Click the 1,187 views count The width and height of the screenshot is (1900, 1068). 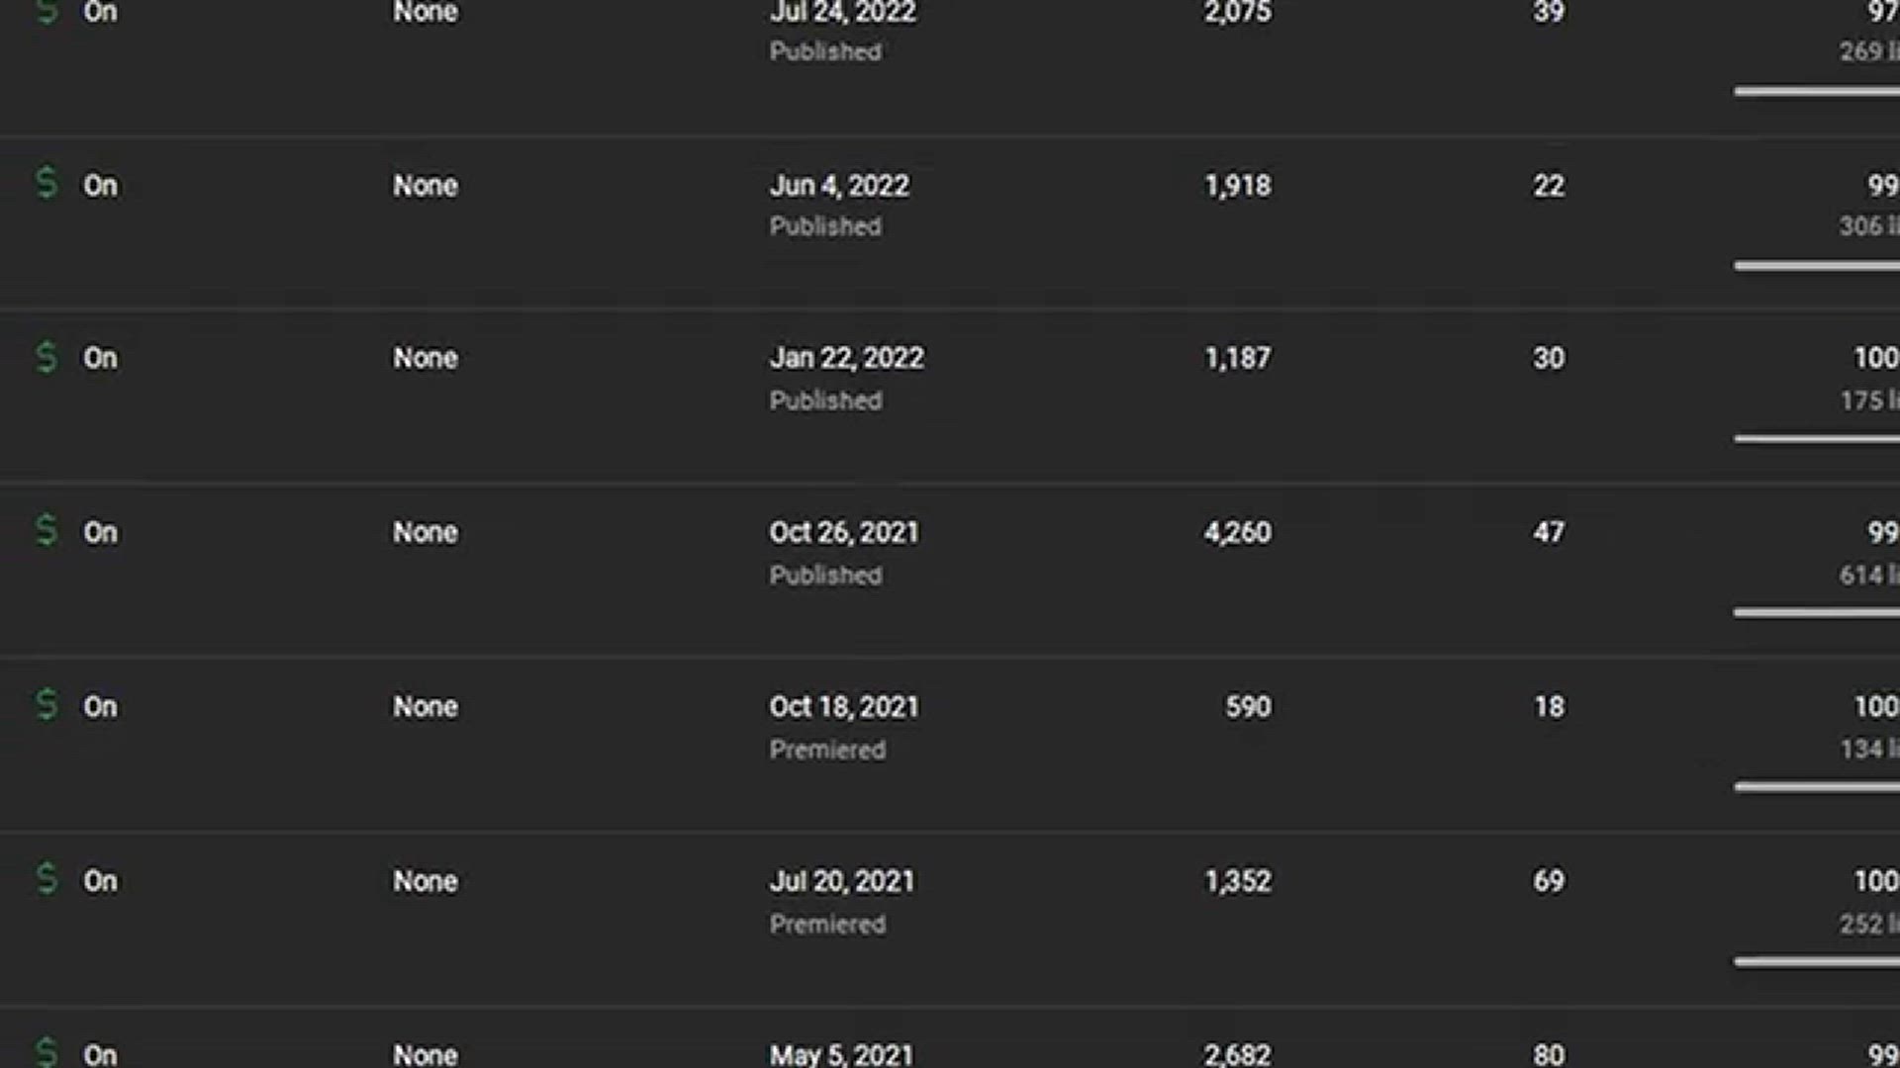coord(1237,358)
